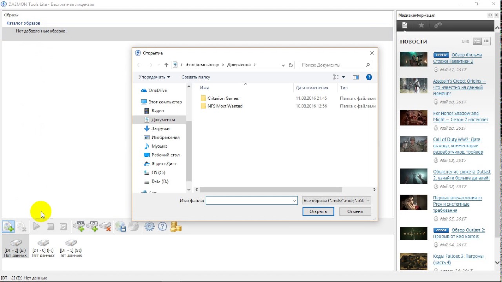Open Preferences gear icon

(x=149, y=226)
